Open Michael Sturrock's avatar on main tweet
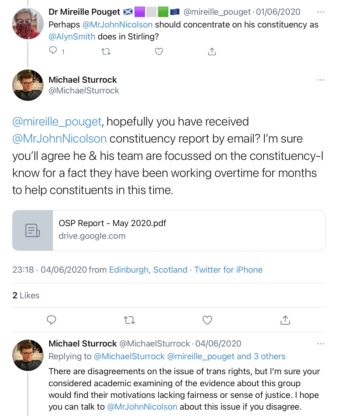 (x=28, y=85)
